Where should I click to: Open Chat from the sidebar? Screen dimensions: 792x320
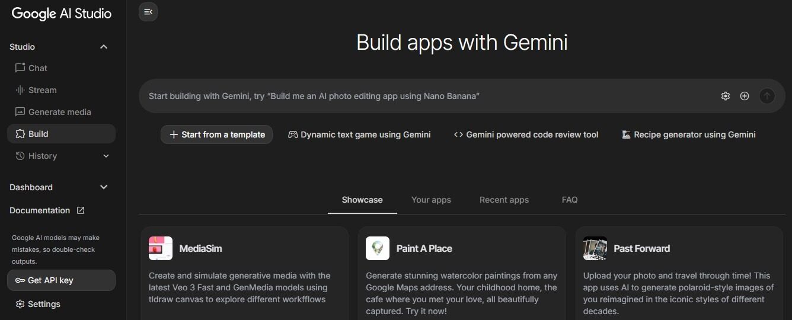(x=38, y=68)
